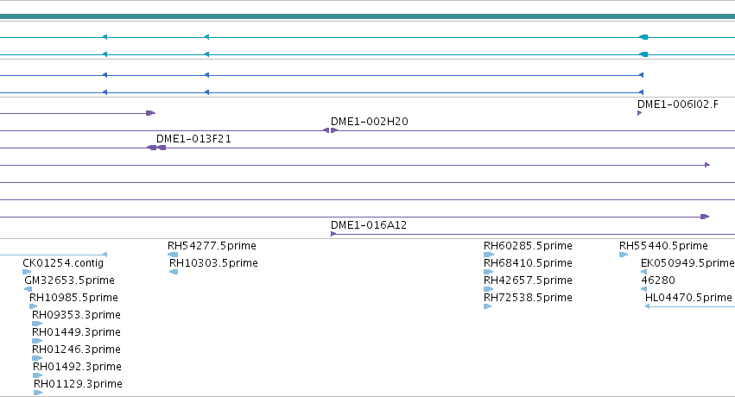
Task: Select the RH10303.5prime EST label
Action: coord(213,263)
